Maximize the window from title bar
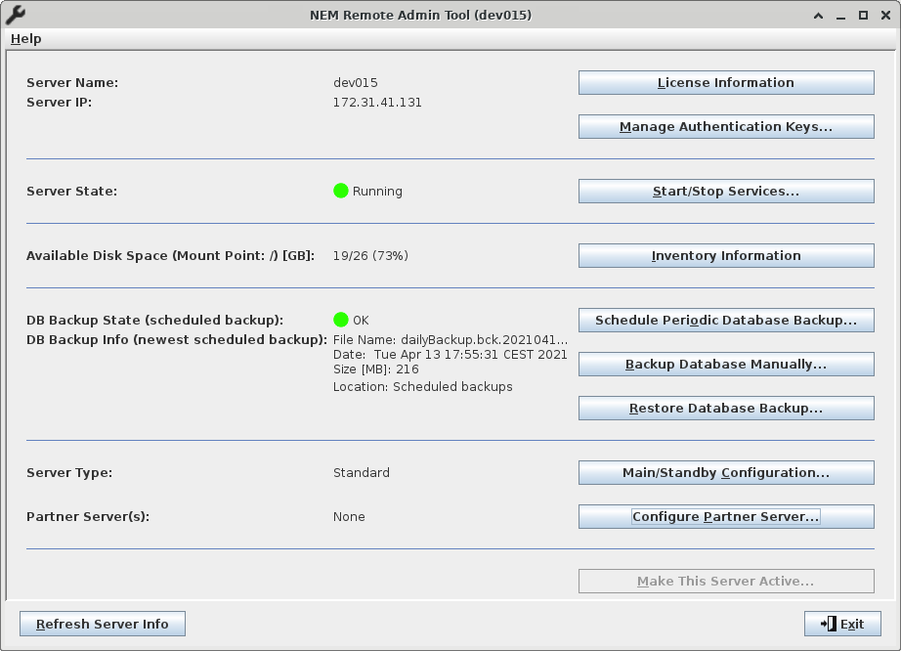This screenshot has width=901, height=651. click(863, 15)
